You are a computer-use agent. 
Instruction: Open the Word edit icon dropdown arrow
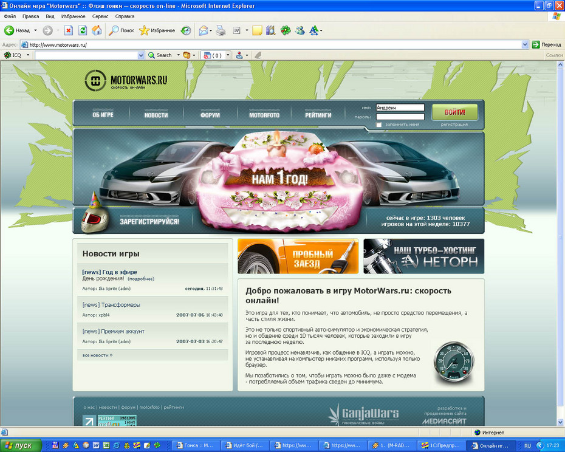[x=247, y=30]
